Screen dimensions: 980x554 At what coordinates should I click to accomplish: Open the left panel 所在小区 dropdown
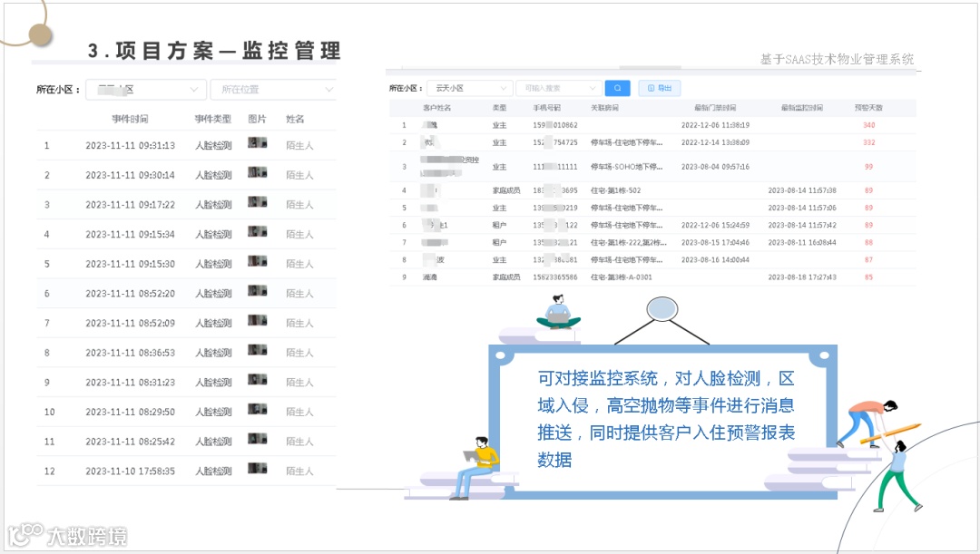(146, 90)
